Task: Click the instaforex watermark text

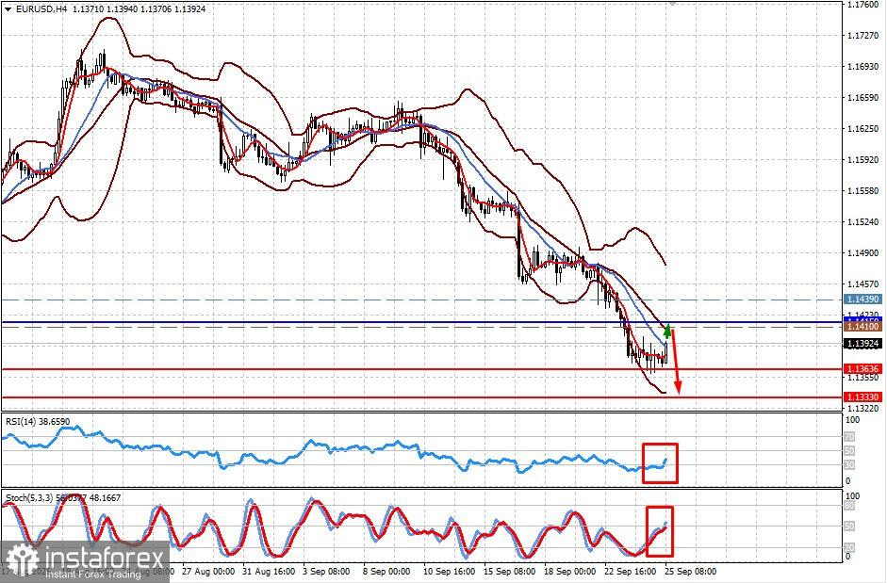Action: (x=103, y=559)
